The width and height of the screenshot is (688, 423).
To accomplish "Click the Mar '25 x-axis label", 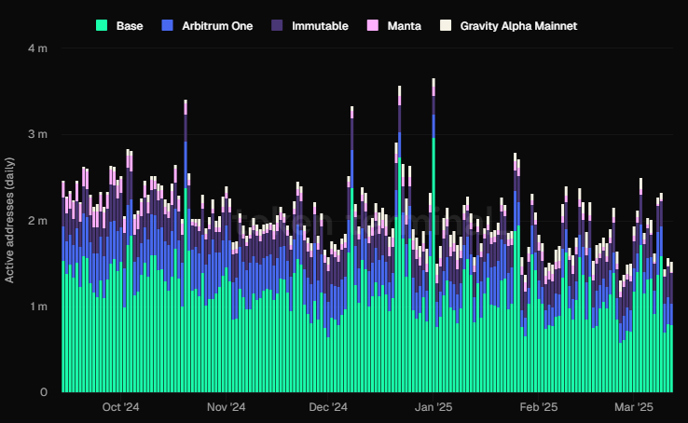I will click(634, 407).
